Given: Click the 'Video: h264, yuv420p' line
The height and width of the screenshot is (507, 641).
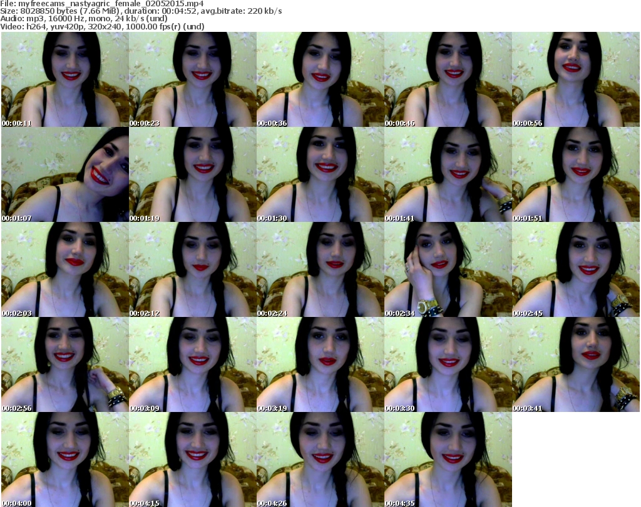Looking at the screenshot, I should point(102,26).
